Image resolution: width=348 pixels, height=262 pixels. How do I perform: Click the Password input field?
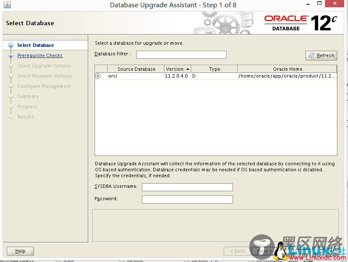[x=187, y=199]
